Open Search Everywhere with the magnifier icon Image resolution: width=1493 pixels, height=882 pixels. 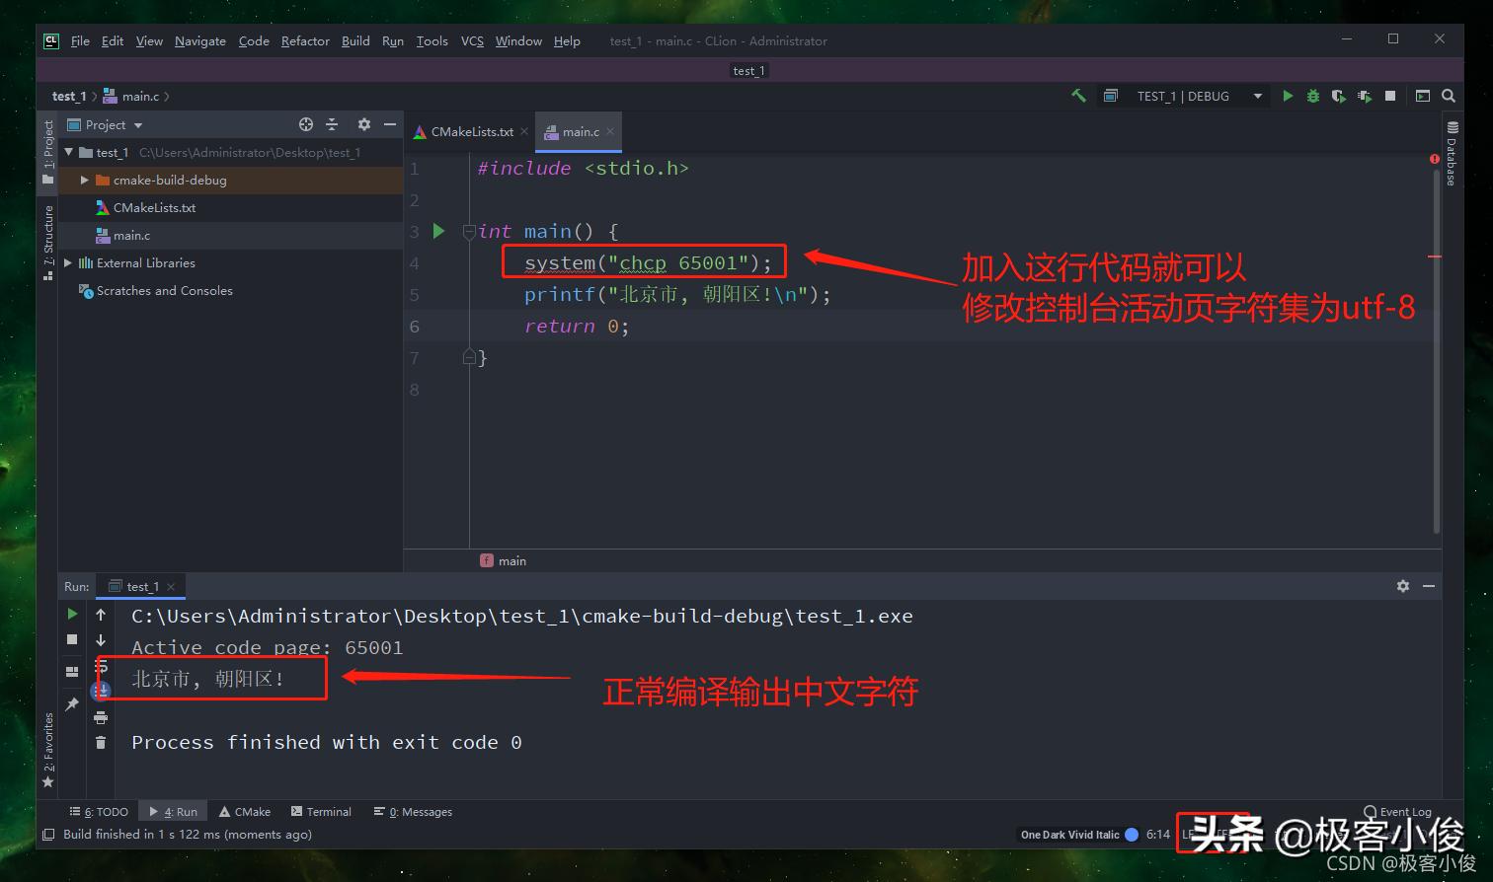1448,96
